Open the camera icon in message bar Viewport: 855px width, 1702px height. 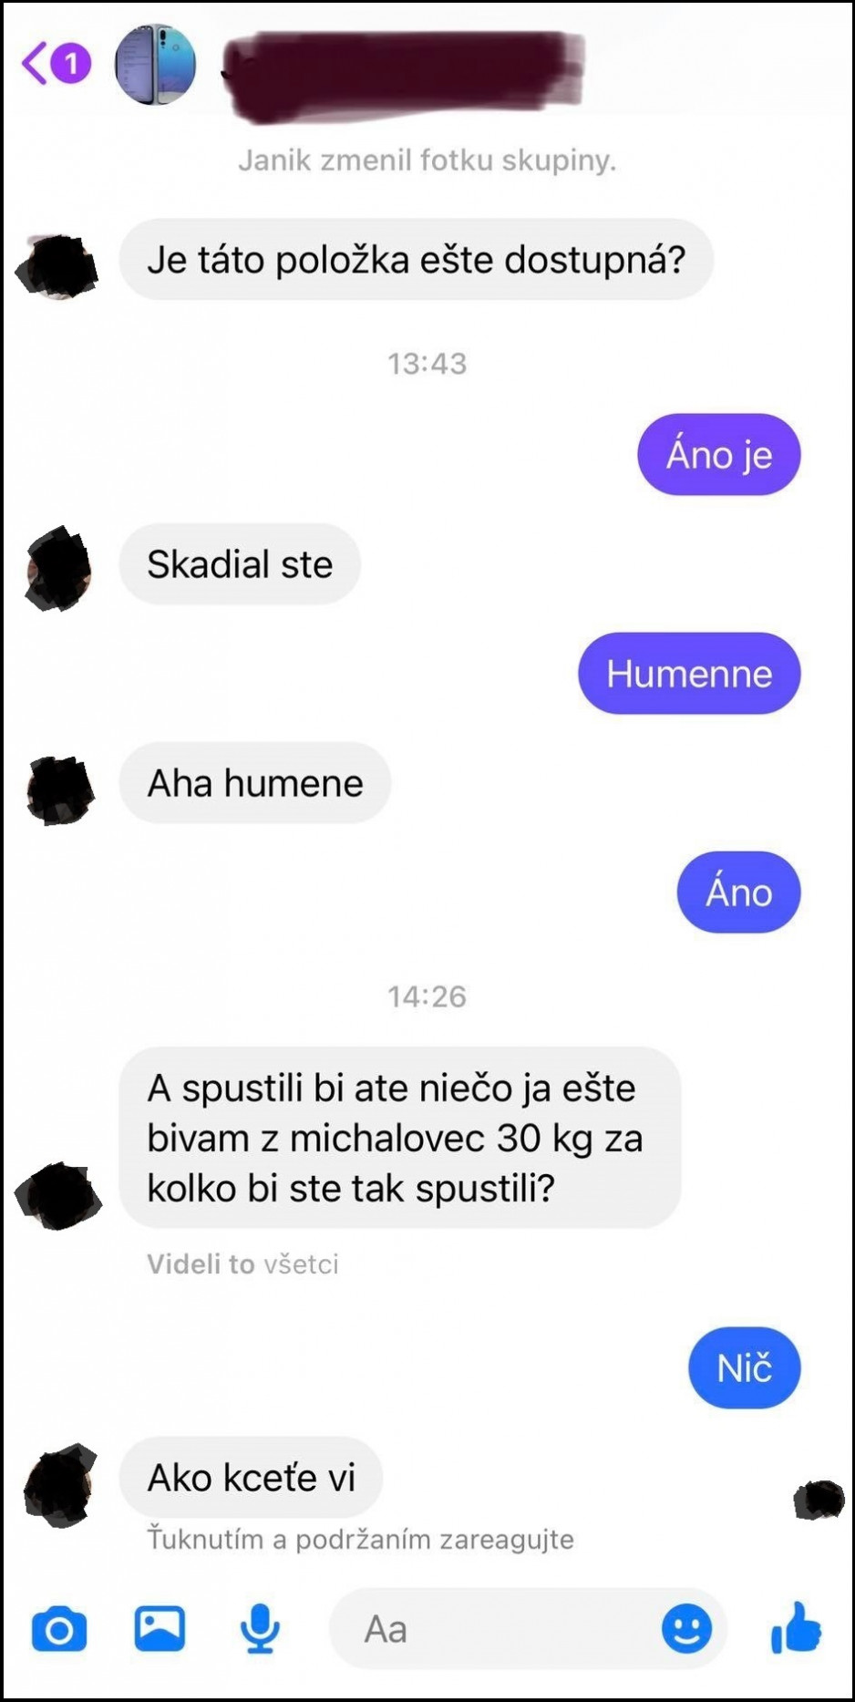pos(59,1629)
